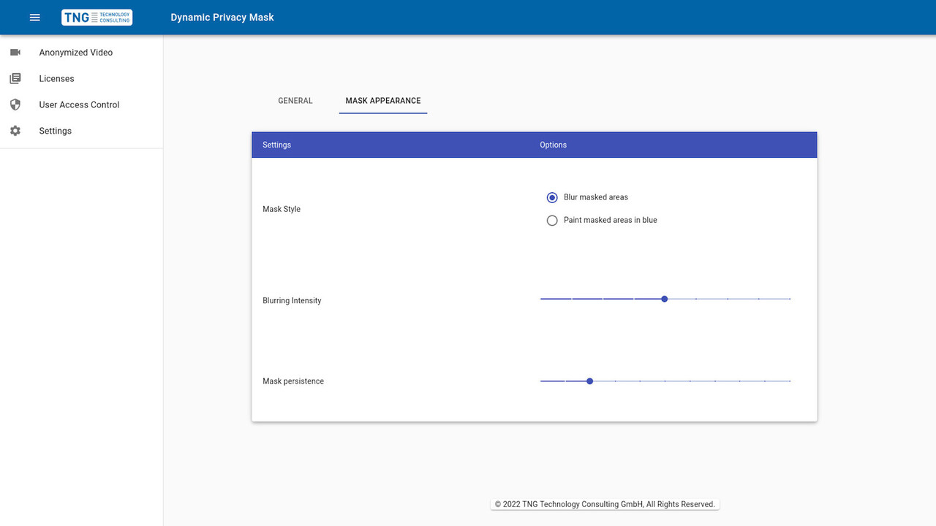This screenshot has width=936, height=526.
Task: Click the Mask persistence slider handle
Action: (x=590, y=381)
